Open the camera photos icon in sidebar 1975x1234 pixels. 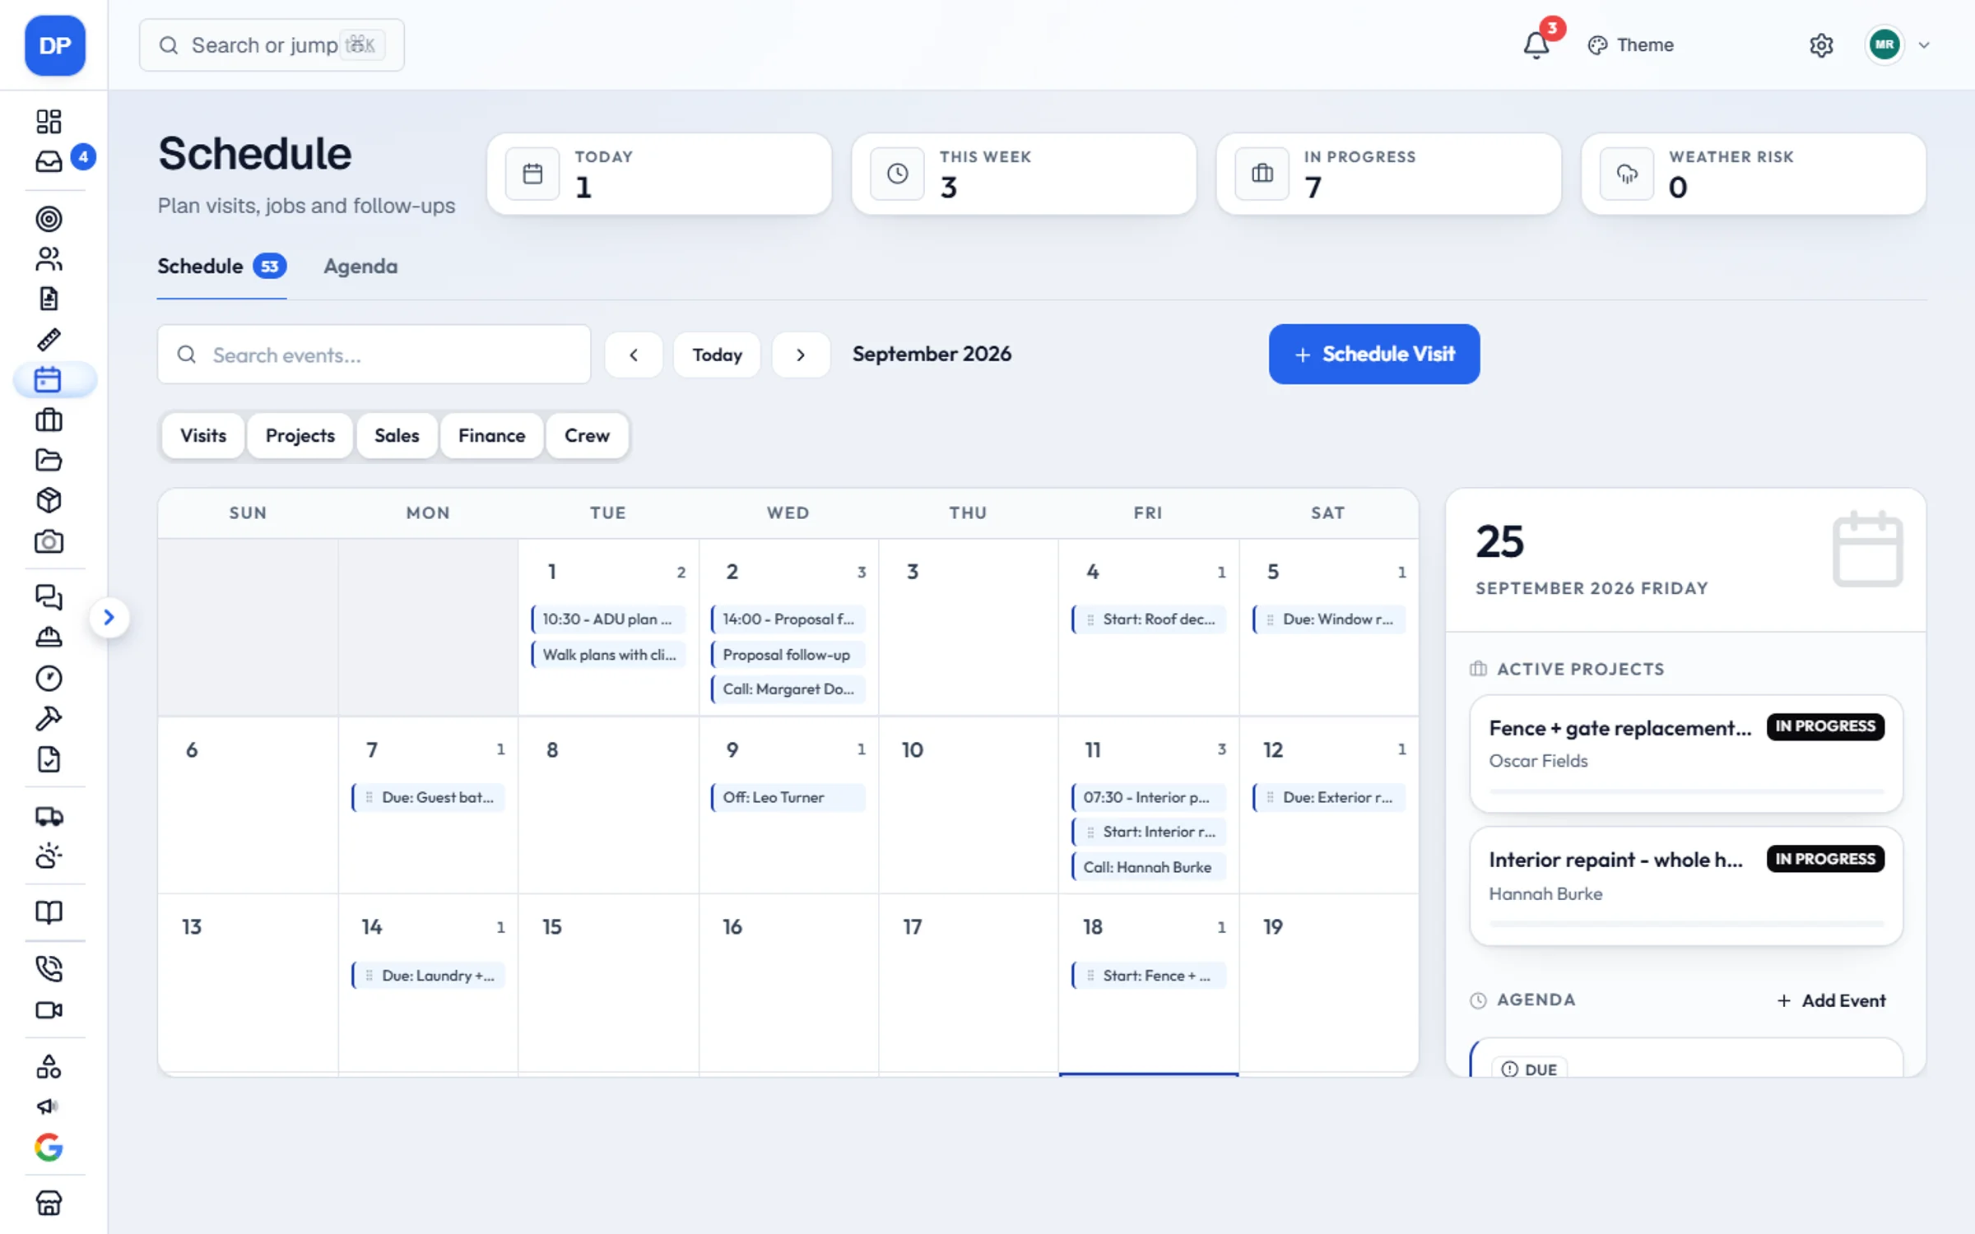click(x=49, y=541)
